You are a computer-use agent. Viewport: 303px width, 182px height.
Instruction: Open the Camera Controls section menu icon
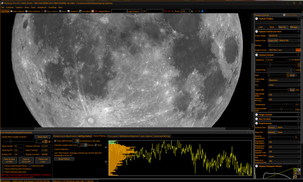tap(298, 55)
